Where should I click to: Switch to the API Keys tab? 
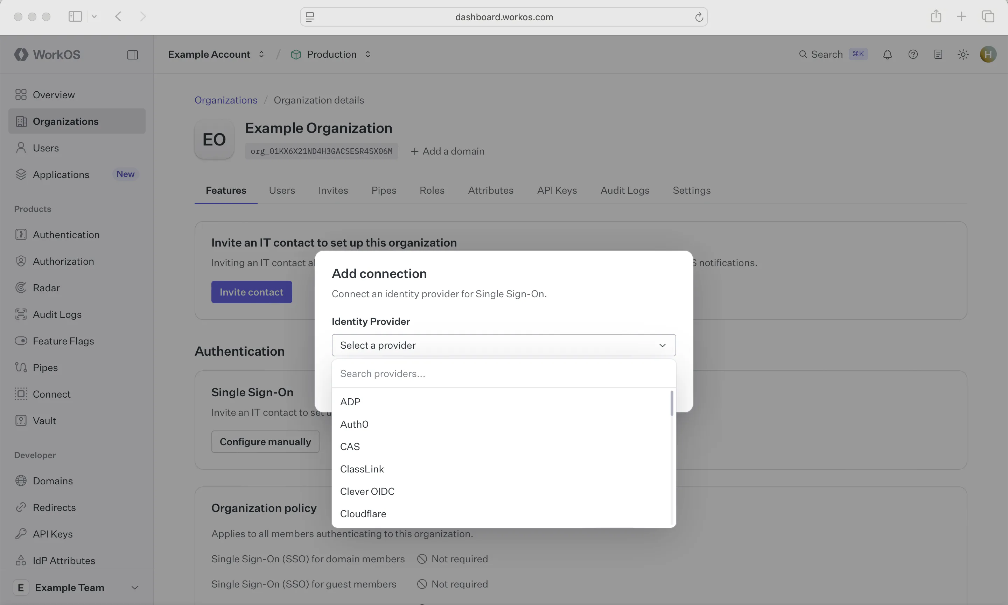557,190
